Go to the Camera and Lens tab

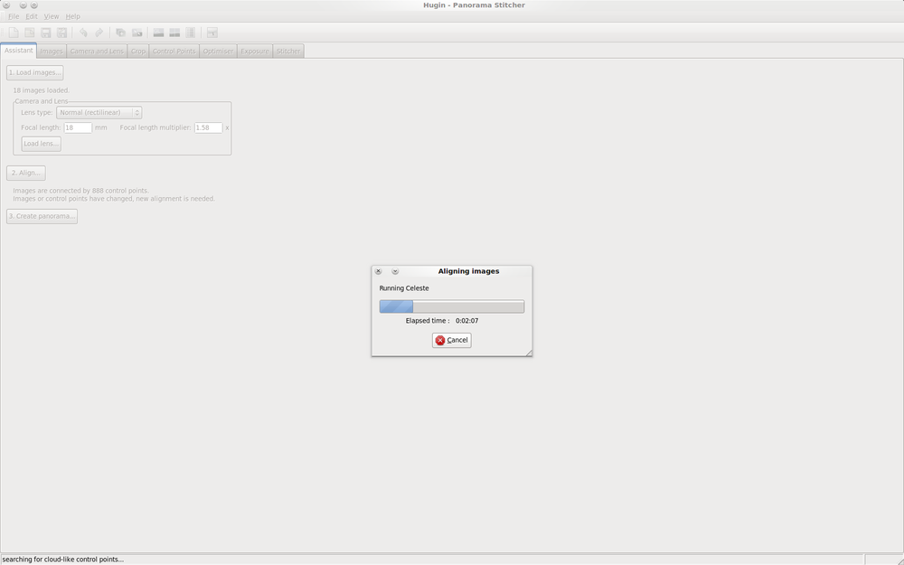tap(97, 52)
